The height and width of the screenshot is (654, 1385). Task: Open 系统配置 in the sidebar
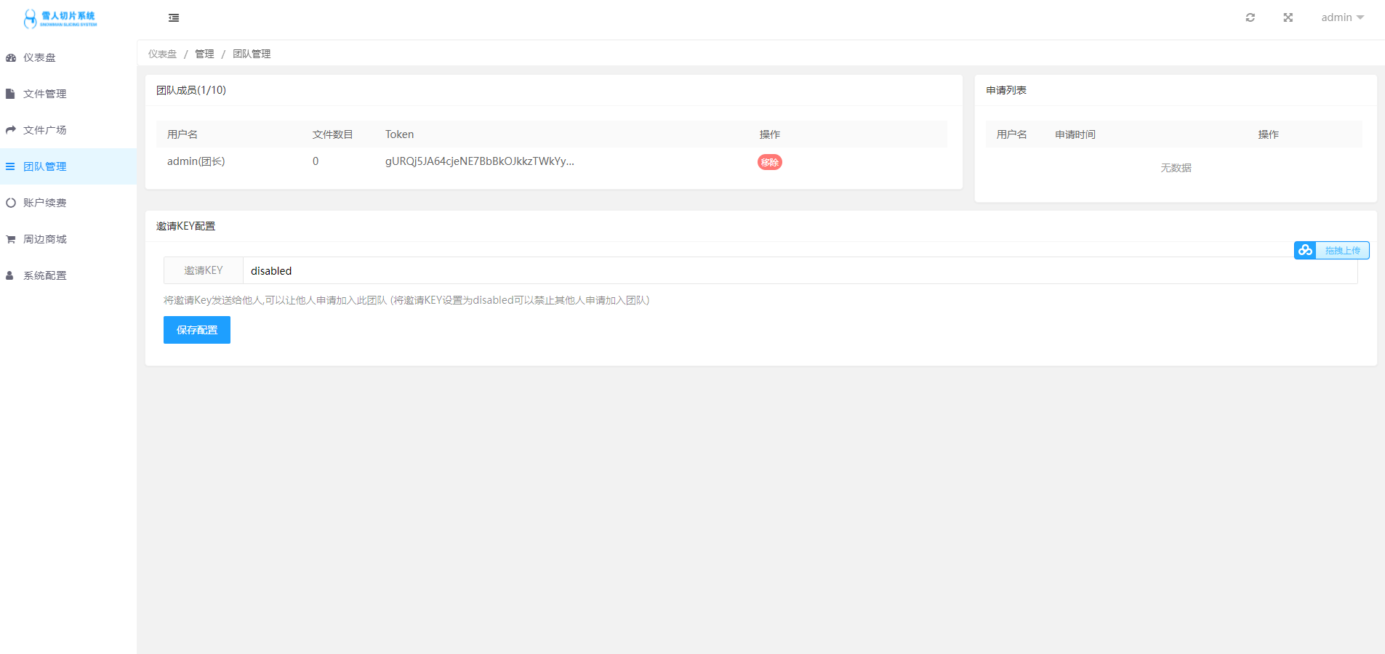click(45, 275)
